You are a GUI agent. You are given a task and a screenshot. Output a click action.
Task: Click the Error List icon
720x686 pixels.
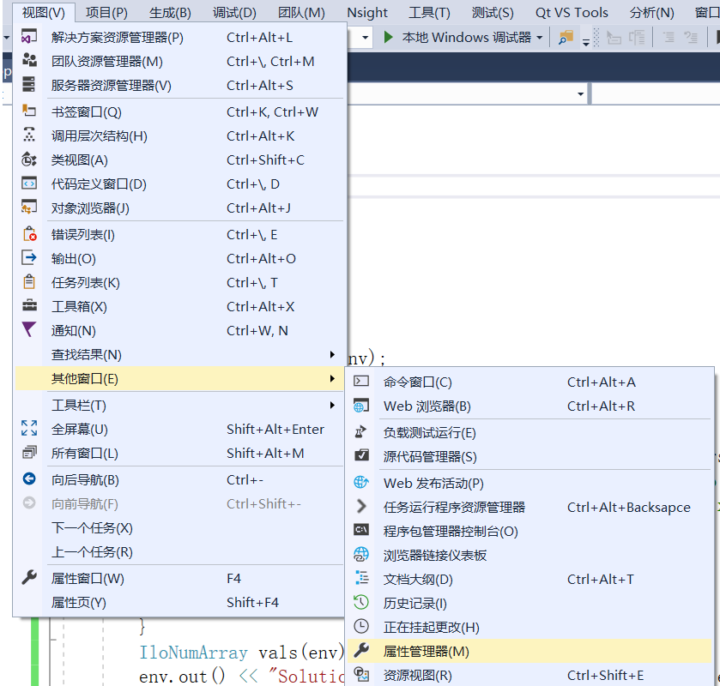(29, 233)
